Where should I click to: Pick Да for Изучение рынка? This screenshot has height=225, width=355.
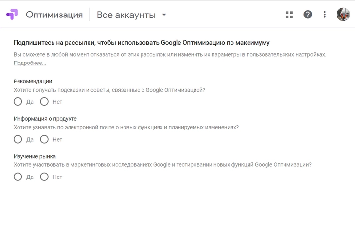point(18,177)
